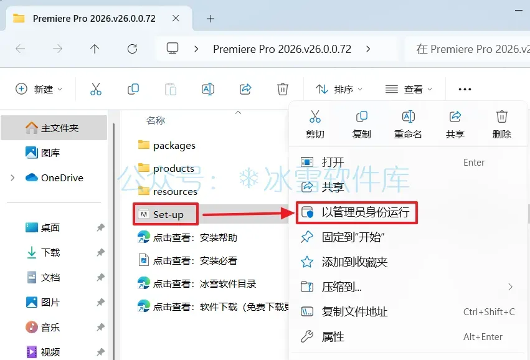Select 添加到收藏夹 menu entry

pyautogui.click(x=408, y=262)
